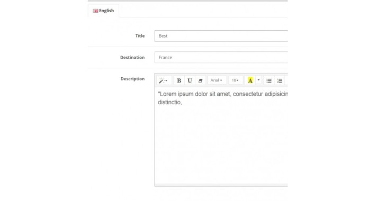
Task: Toggle underline formatting
Action: tap(190, 80)
